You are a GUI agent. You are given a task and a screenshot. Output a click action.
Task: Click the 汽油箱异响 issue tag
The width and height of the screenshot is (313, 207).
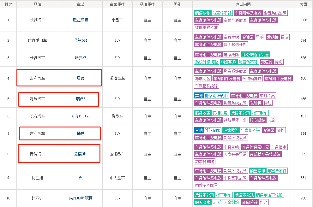(252, 79)
